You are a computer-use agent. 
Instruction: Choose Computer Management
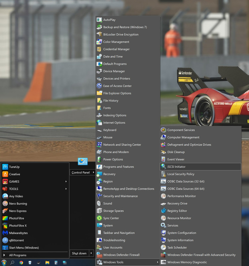coord(201,137)
